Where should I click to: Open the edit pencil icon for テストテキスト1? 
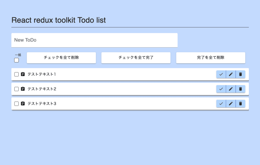point(231,74)
